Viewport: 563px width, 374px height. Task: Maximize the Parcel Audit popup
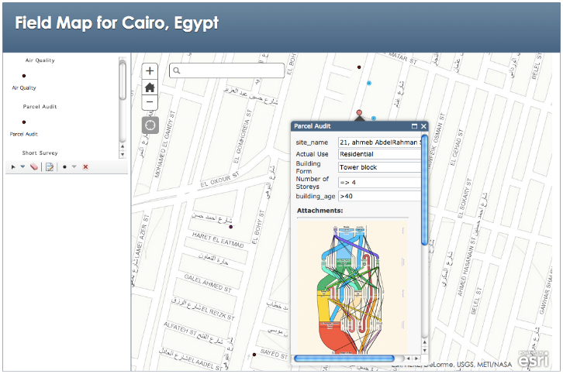click(414, 126)
